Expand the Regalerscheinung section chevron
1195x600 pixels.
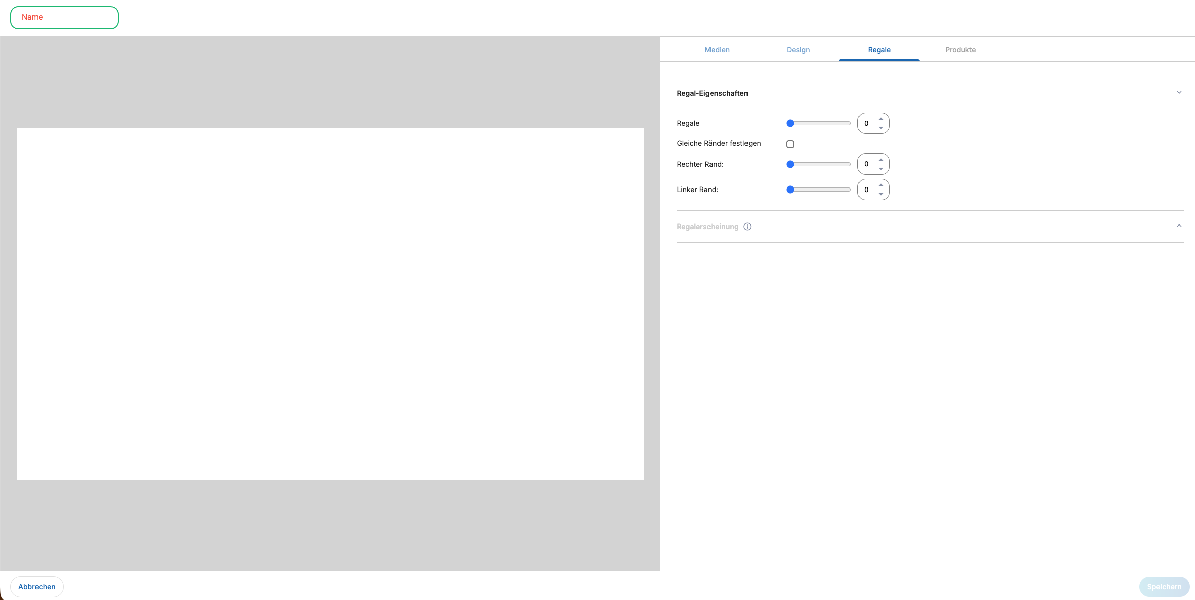(x=1179, y=226)
